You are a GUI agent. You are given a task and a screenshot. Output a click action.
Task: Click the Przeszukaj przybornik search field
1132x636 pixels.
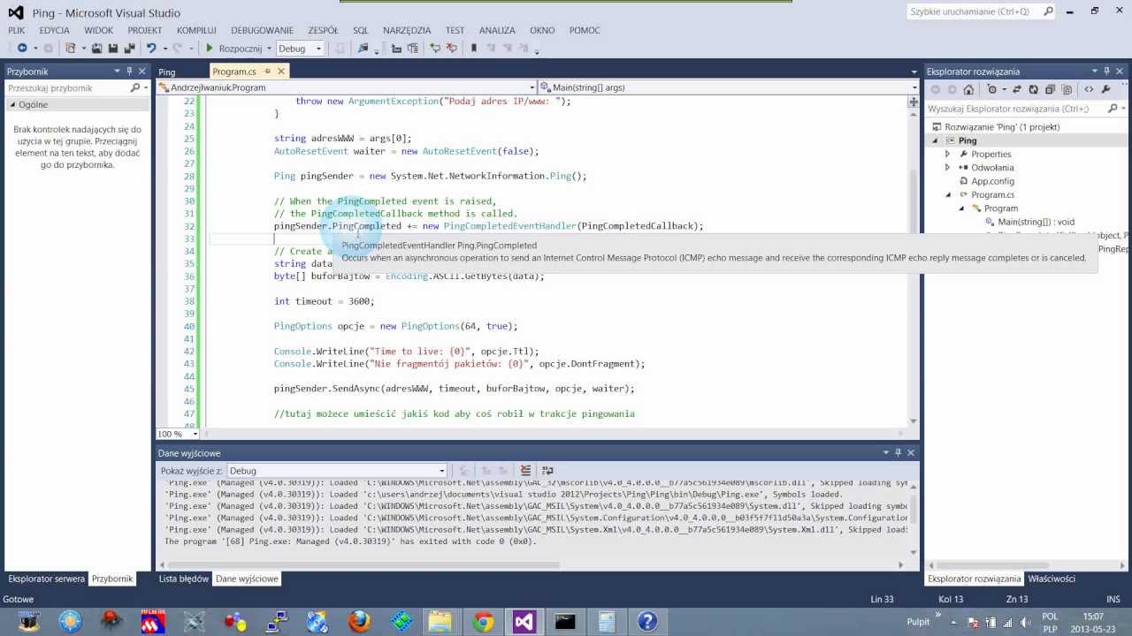coord(67,88)
